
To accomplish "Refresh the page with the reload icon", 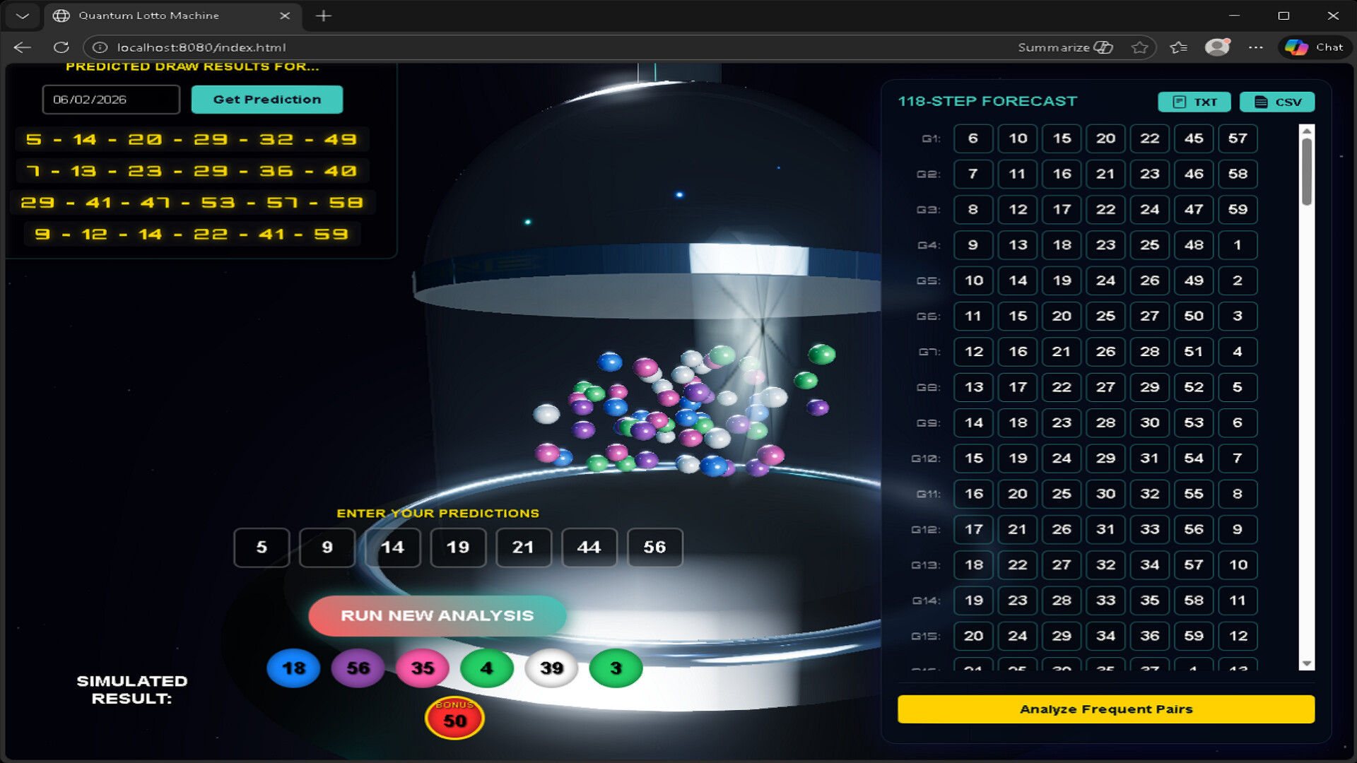I will pyautogui.click(x=61, y=47).
